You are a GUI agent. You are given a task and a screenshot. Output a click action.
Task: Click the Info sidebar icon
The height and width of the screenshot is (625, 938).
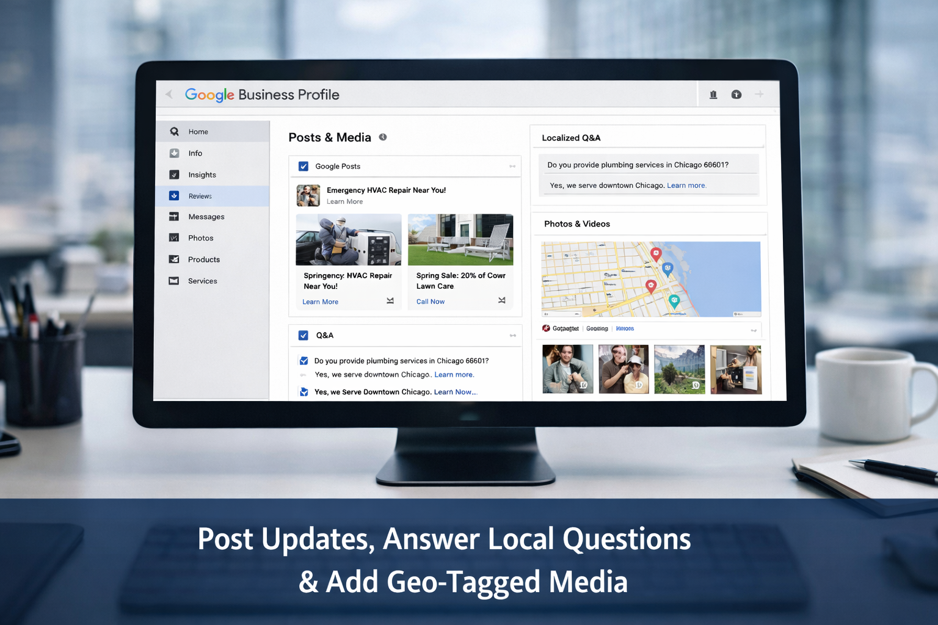175,153
